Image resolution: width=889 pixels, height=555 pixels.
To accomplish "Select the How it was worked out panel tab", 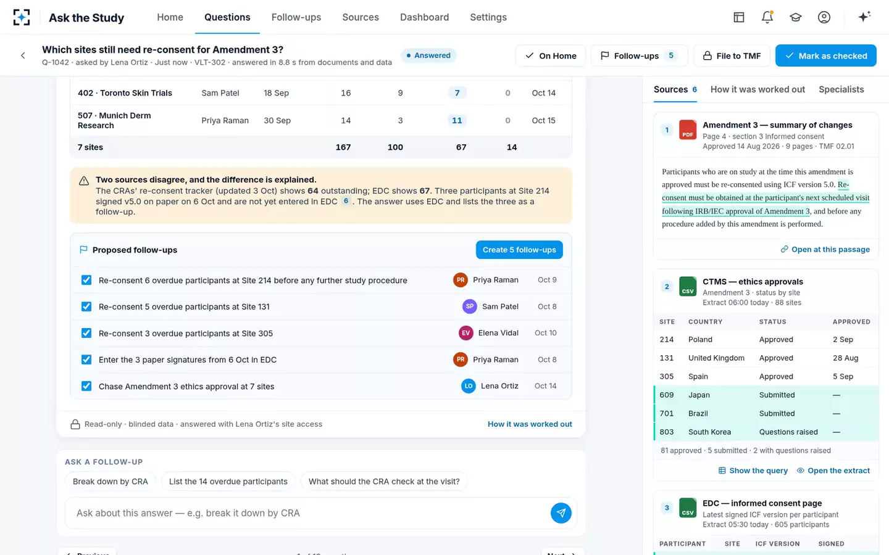I will [758, 89].
